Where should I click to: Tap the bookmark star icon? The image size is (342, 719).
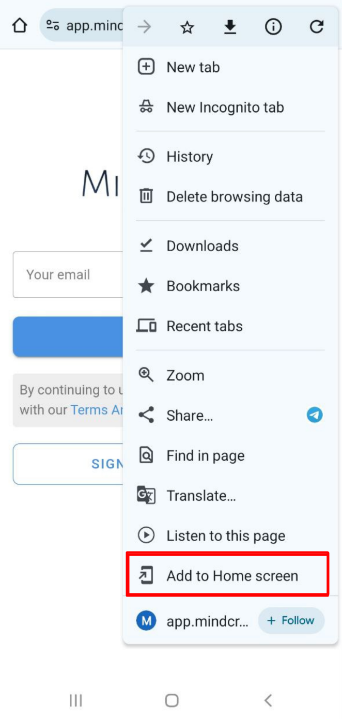click(x=187, y=27)
